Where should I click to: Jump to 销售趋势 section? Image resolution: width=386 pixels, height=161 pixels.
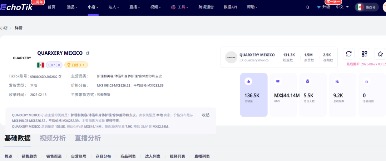click(x=29, y=156)
